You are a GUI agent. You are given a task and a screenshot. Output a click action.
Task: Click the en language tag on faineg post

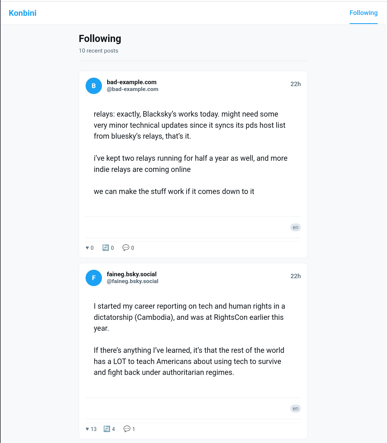pyautogui.click(x=295, y=408)
